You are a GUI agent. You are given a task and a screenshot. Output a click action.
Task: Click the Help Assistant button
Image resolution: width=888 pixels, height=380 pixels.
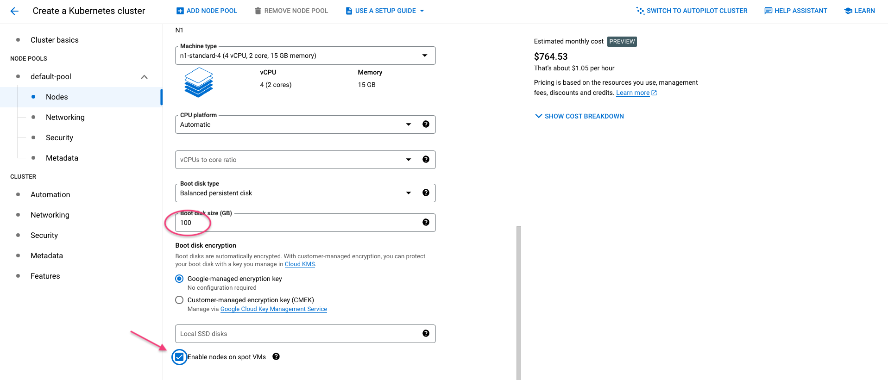(796, 11)
